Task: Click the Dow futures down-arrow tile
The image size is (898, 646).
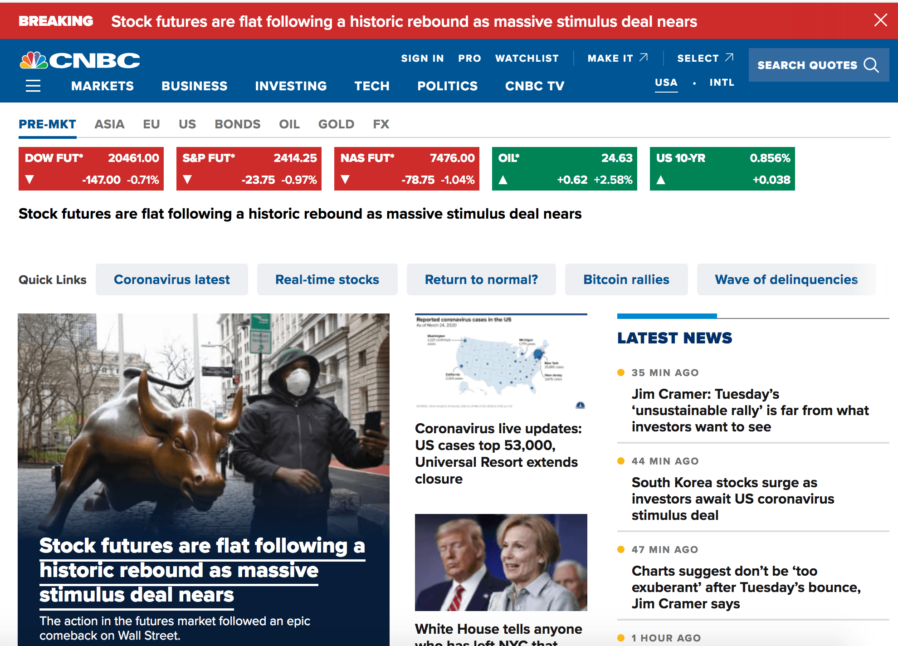Action: (91, 169)
